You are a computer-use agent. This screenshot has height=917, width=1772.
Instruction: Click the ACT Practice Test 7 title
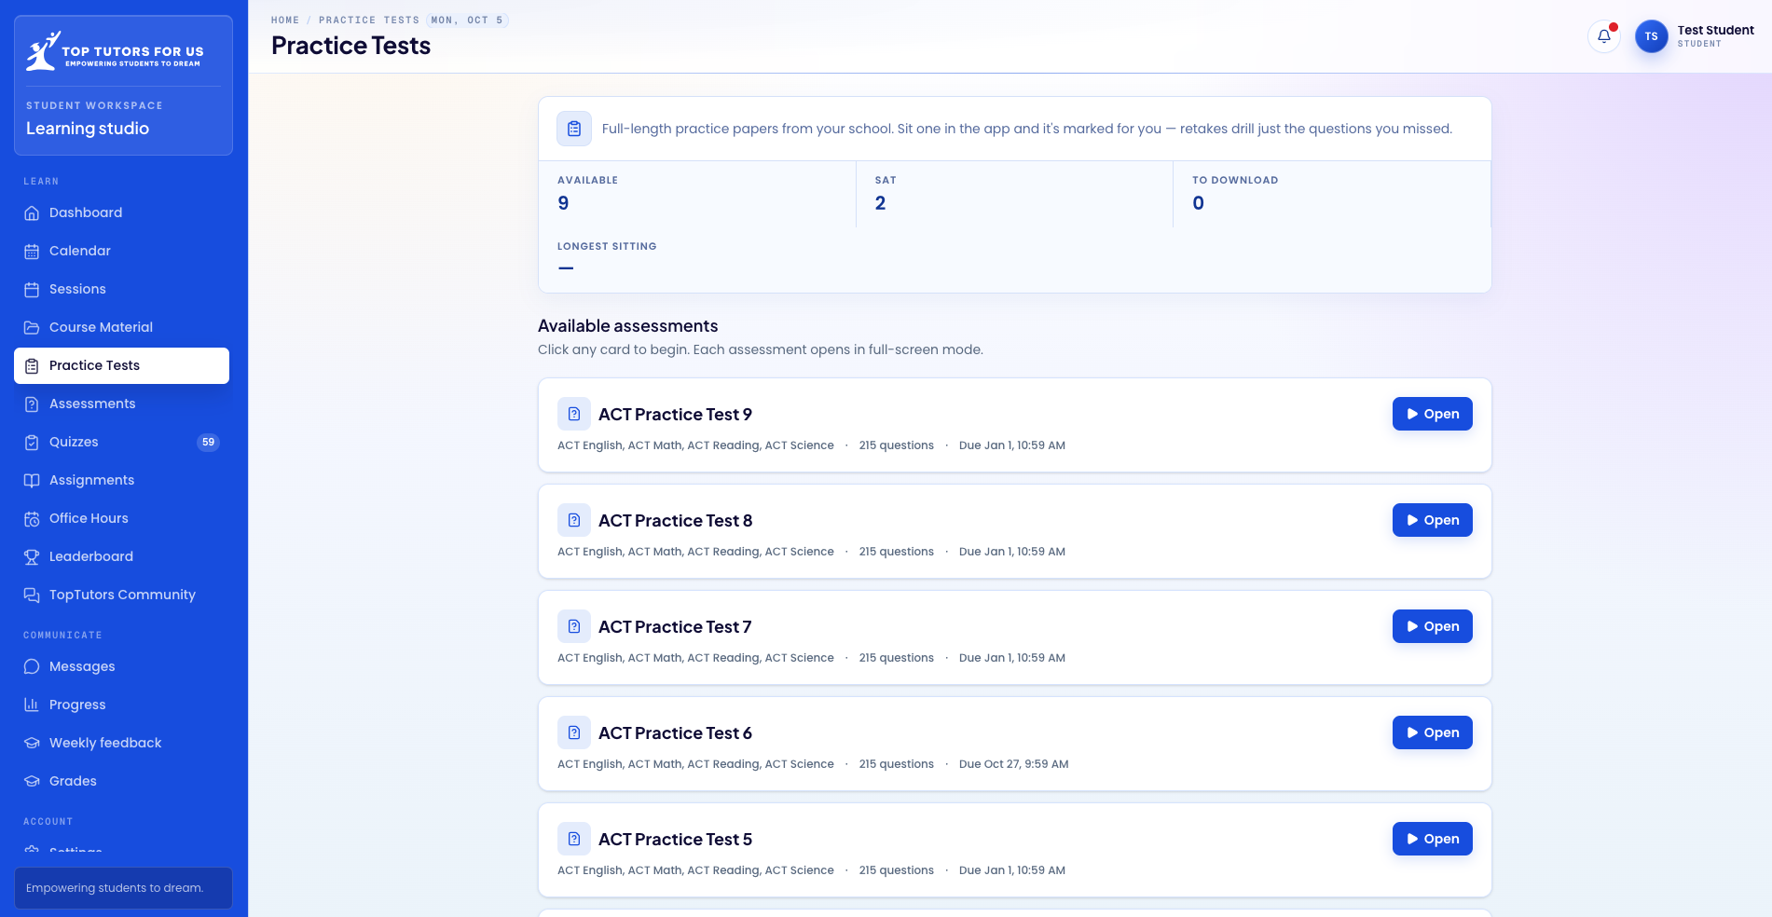tap(675, 627)
